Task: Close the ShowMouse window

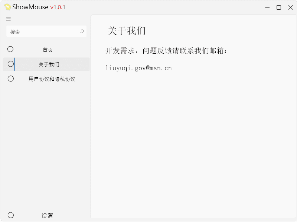Action: point(291,7)
